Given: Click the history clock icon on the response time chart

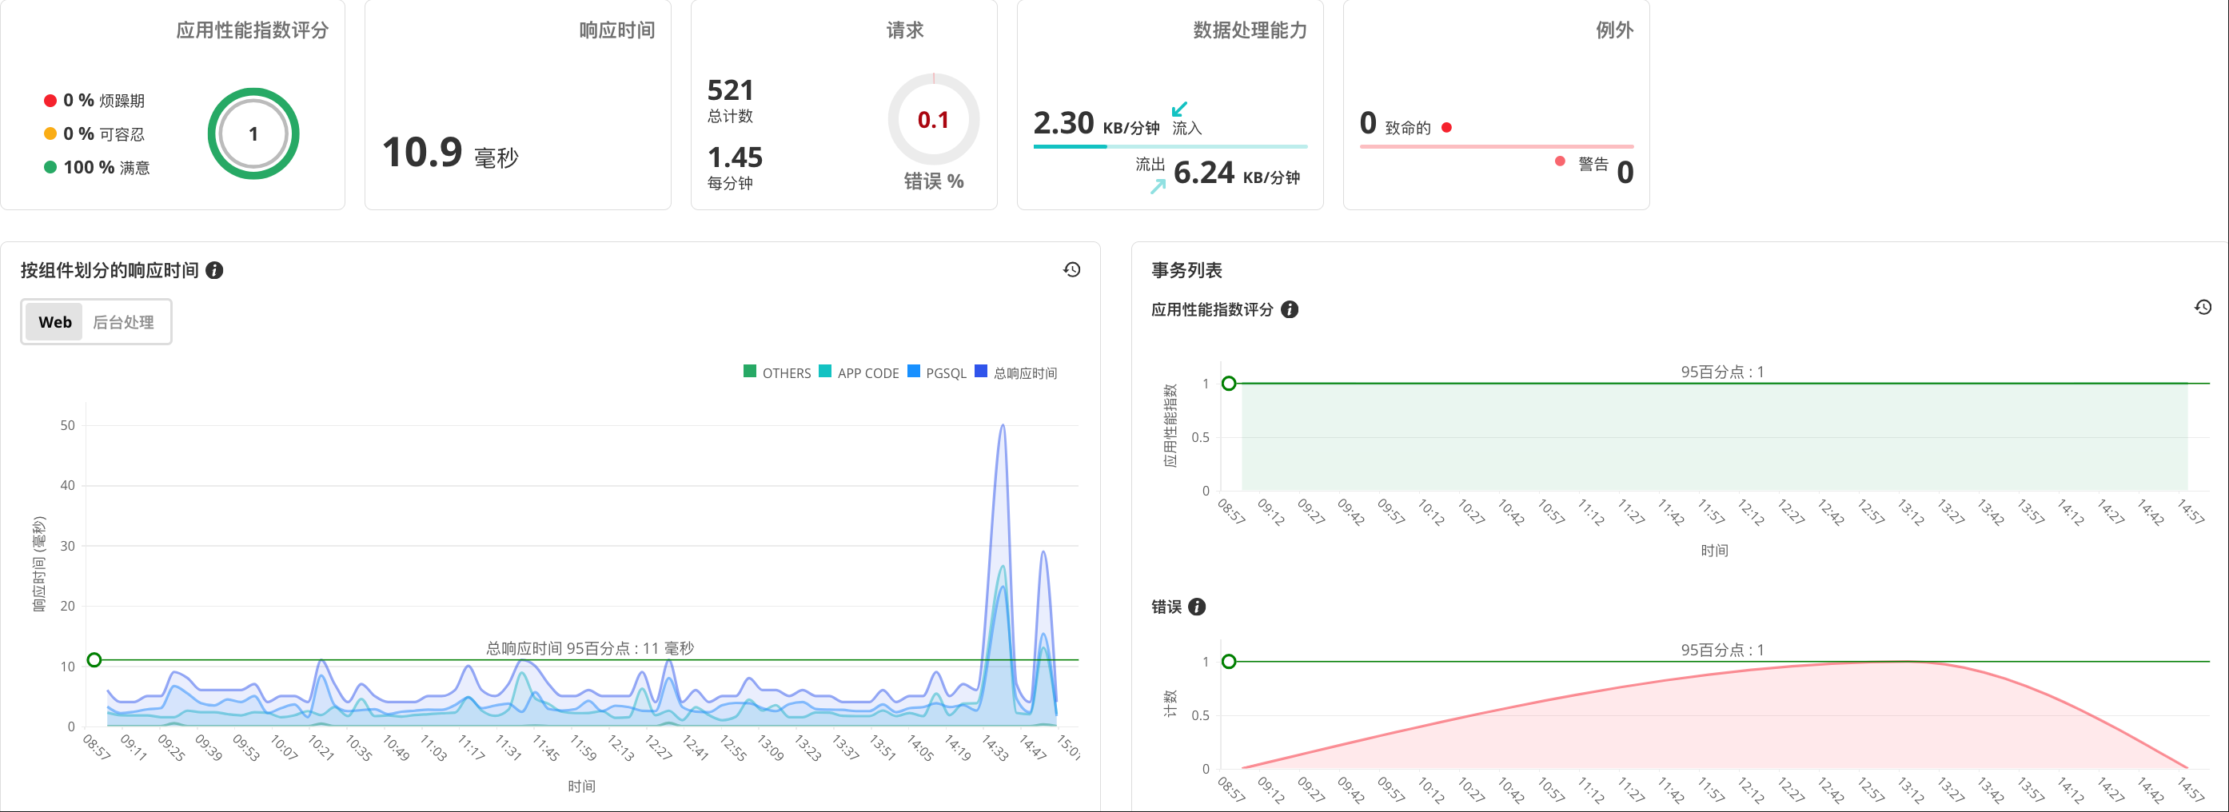Looking at the screenshot, I should [1071, 270].
